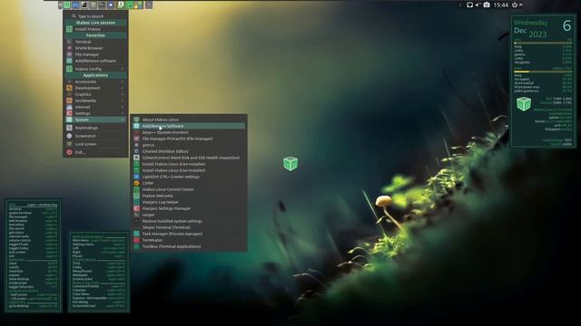Open the Mabox main menu icon in panel
This screenshot has width=581, height=326.
point(66,5)
